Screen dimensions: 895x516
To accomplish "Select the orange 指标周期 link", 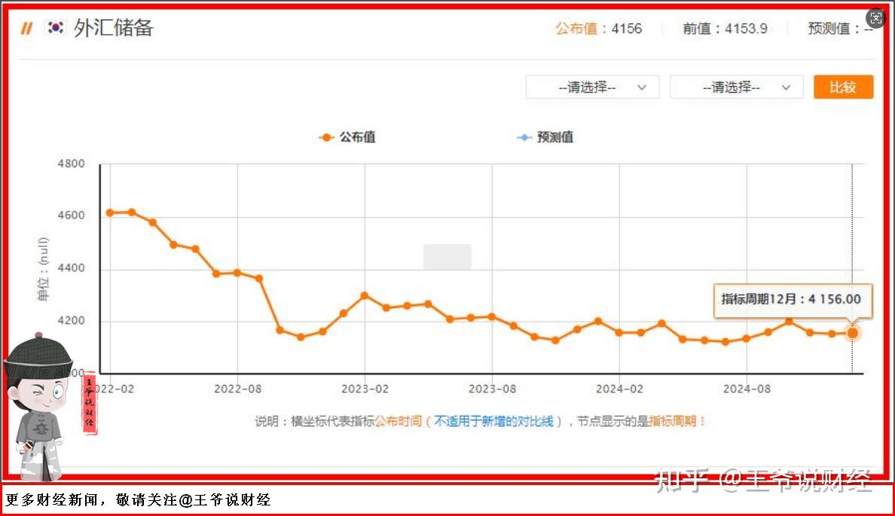I will 673,422.
